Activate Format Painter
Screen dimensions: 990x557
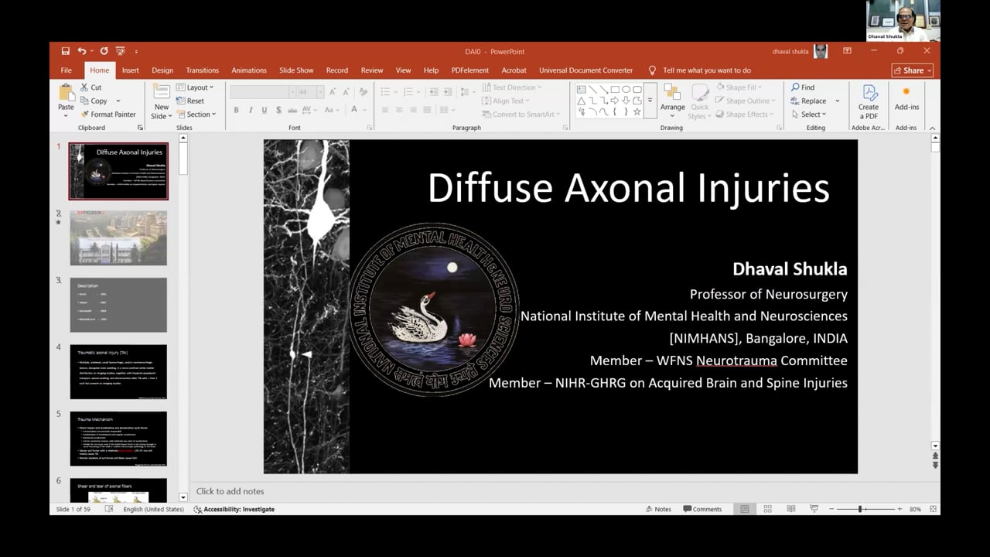point(108,114)
